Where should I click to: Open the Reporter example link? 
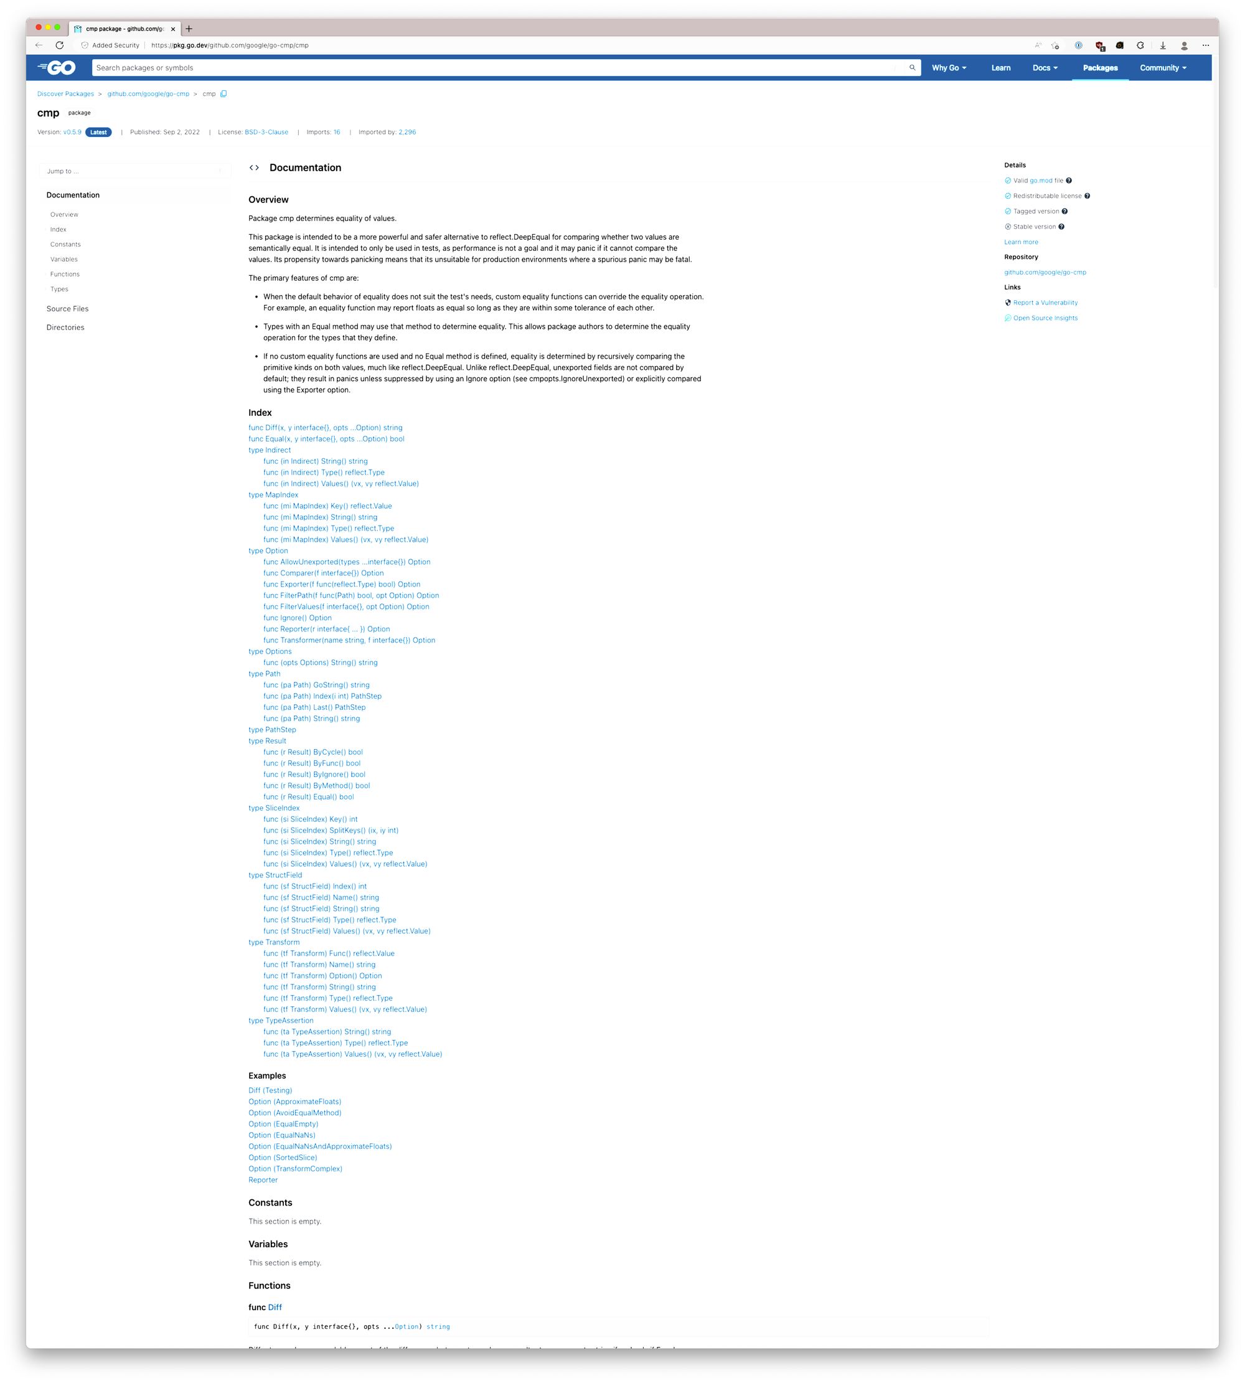pyautogui.click(x=263, y=1180)
